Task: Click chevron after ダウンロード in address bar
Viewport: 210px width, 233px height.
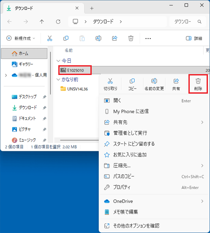Action: pos(121,22)
